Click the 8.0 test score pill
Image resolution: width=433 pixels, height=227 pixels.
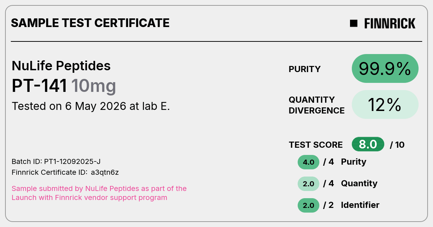click(x=368, y=144)
